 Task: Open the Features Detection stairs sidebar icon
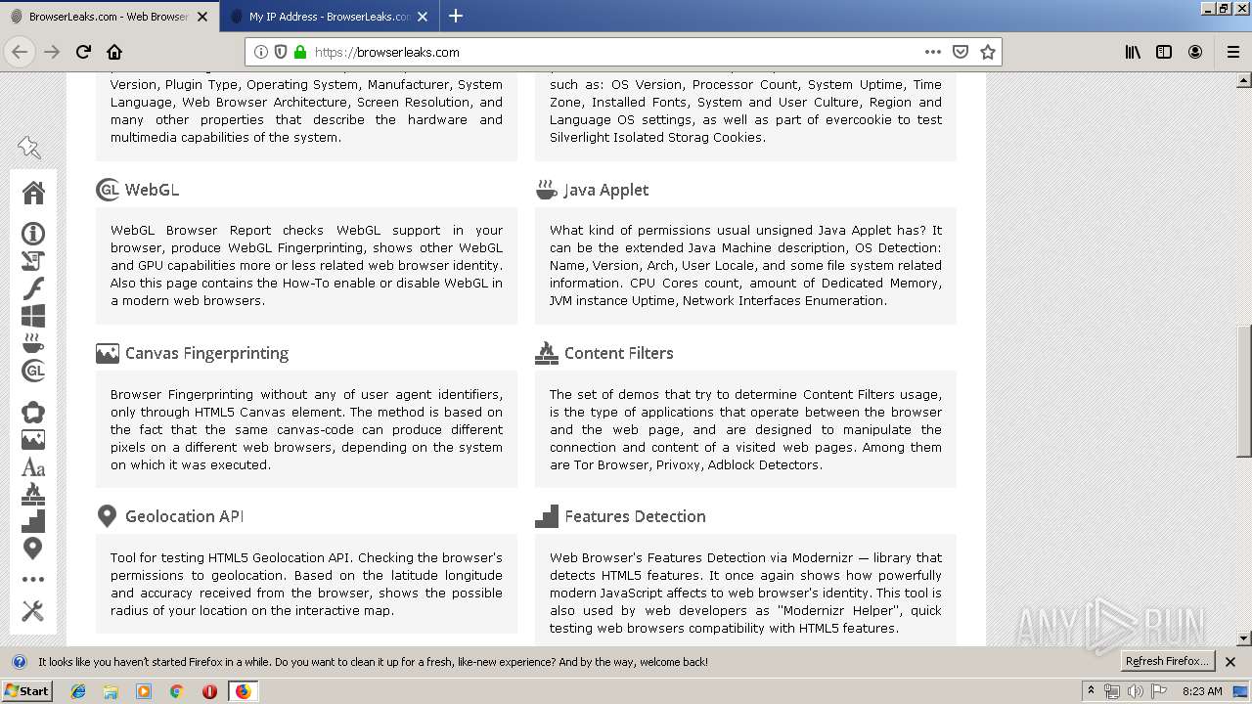pyautogui.click(x=33, y=521)
